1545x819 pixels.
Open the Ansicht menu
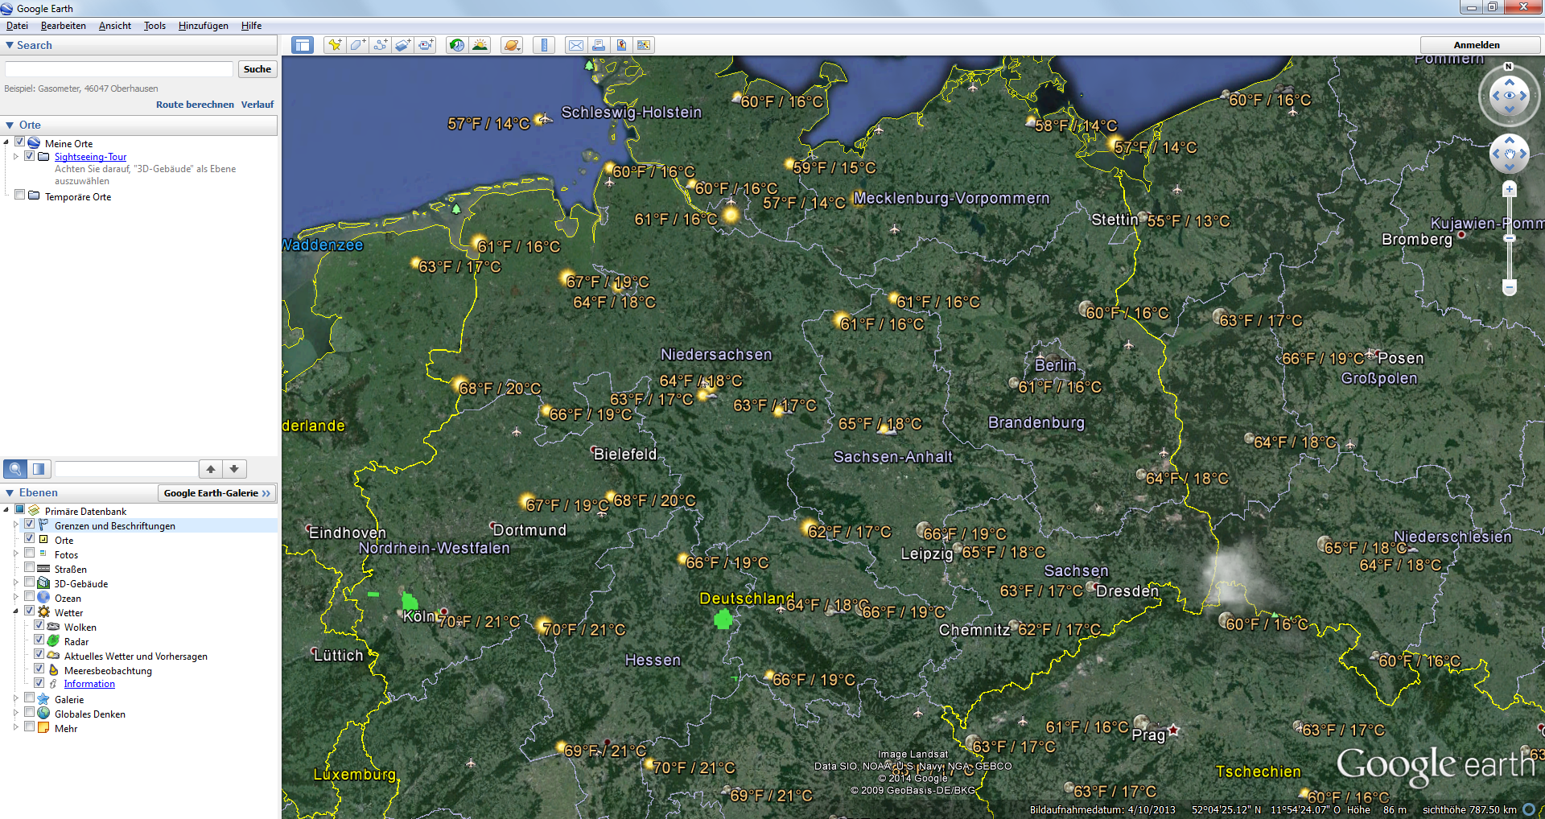coord(115,26)
